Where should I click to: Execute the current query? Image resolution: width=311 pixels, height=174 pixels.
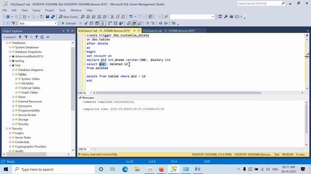pyautogui.click(x=69, y=23)
